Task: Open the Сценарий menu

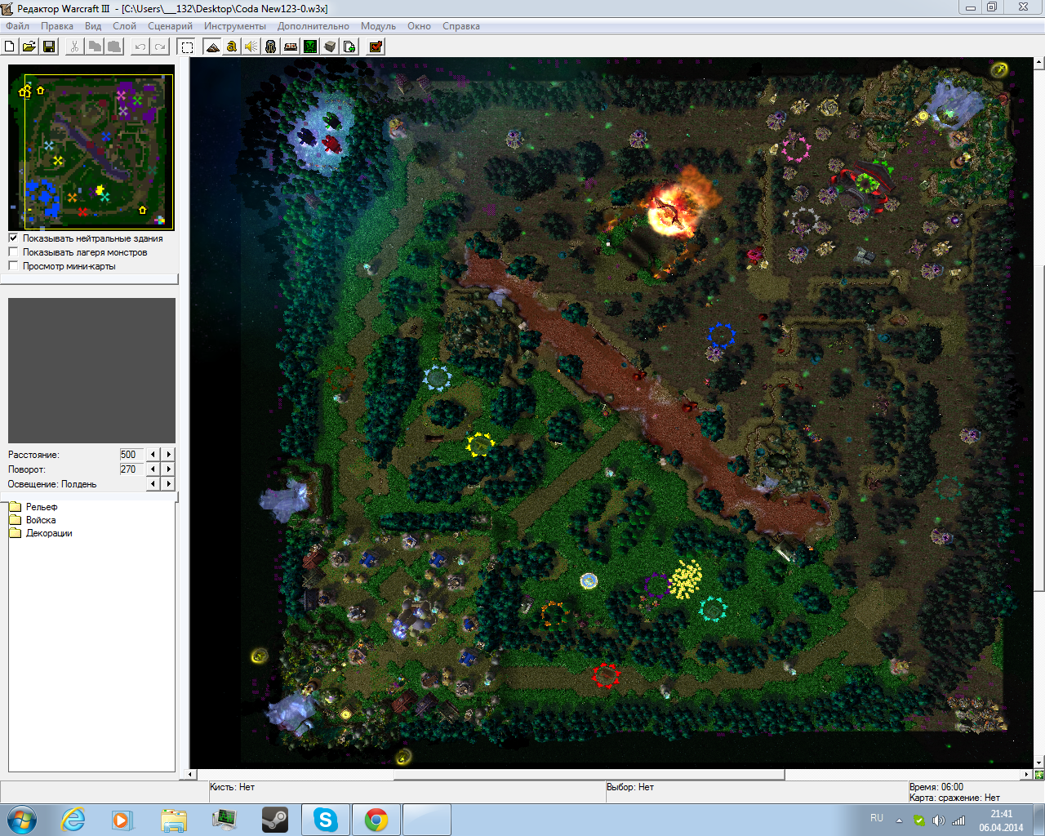Action: click(x=170, y=26)
